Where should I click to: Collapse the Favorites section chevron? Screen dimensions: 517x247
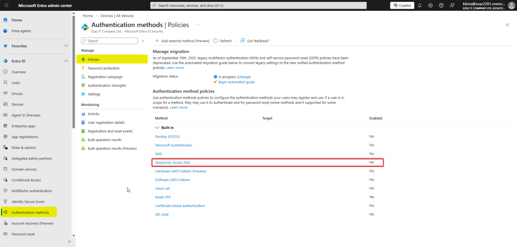[x=66, y=46]
